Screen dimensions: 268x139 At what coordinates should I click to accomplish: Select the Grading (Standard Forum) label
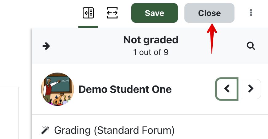tap(114, 130)
